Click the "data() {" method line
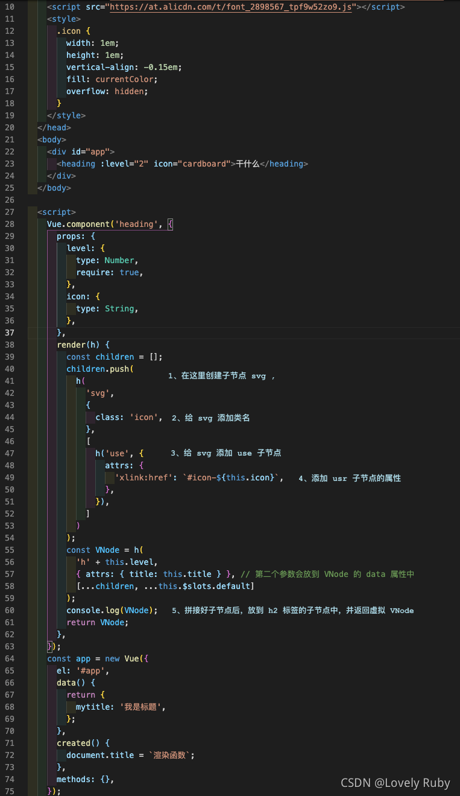Screen dimensions: 460x796 (76, 683)
